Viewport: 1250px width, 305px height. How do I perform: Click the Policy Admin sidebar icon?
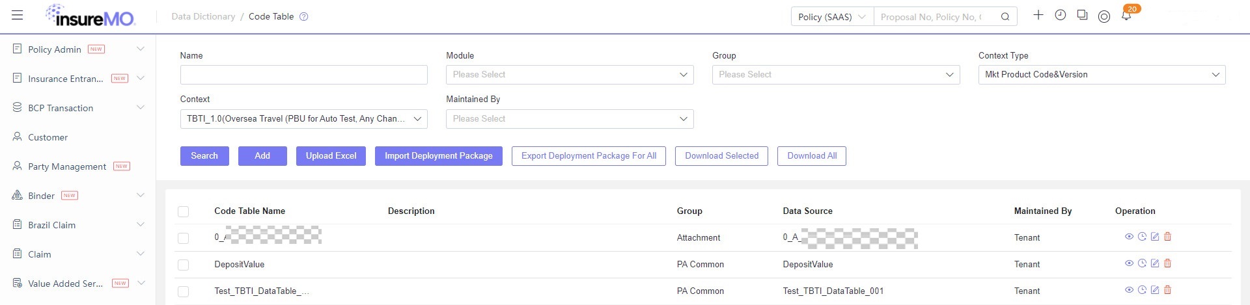pyautogui.click(x=18, y=49)
